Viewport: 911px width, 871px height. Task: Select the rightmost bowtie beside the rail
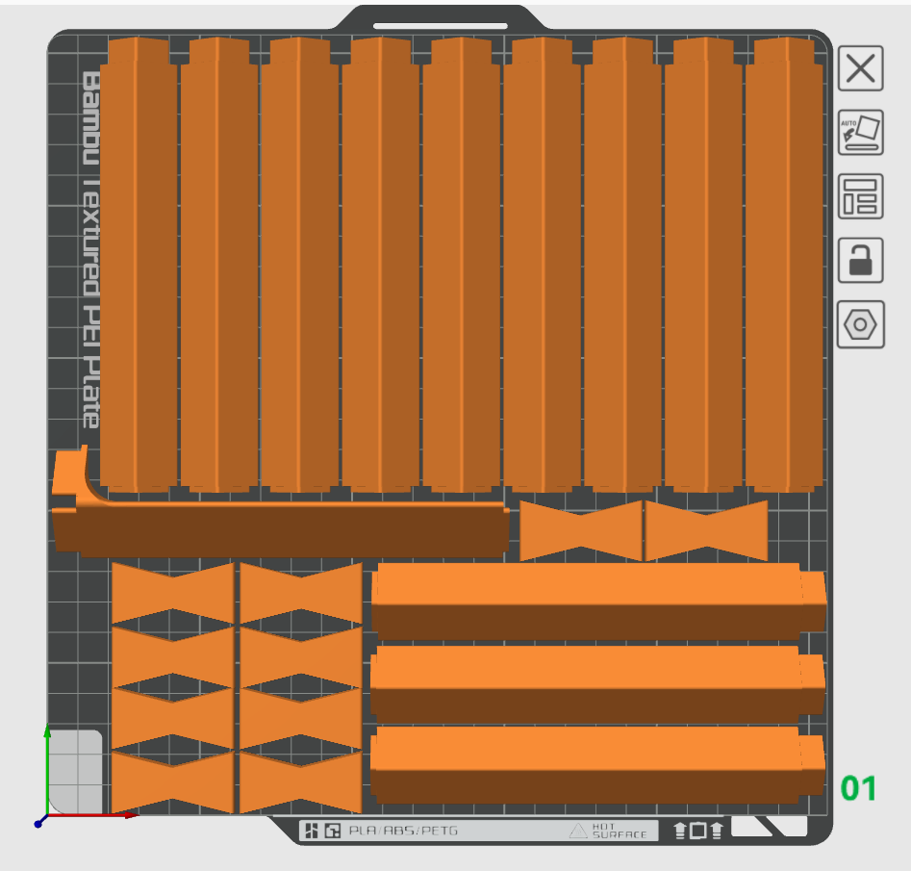(706, 531)
